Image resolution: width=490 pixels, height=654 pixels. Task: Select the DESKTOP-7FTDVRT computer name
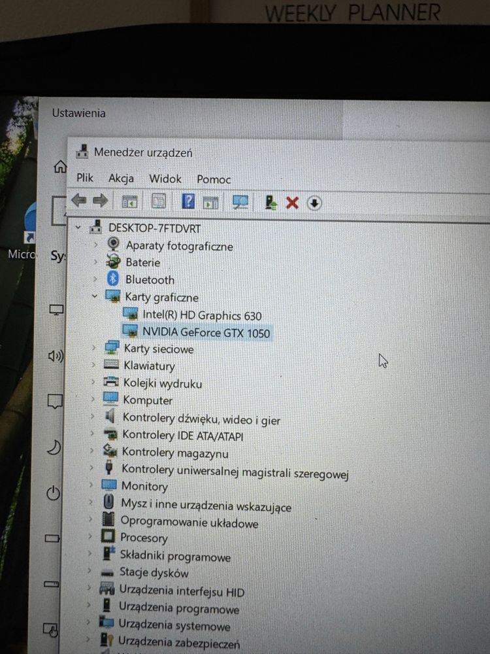point(155,228)
